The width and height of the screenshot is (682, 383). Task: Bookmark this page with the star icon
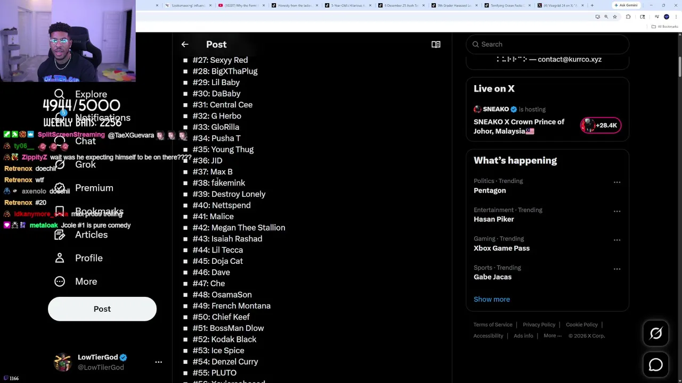click(614, 16)
